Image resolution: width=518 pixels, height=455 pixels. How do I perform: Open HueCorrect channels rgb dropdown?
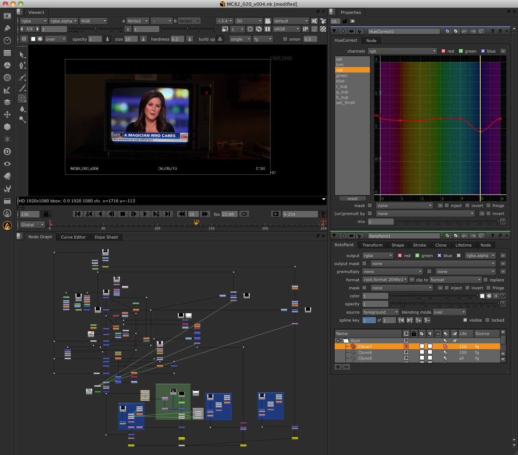402,51
